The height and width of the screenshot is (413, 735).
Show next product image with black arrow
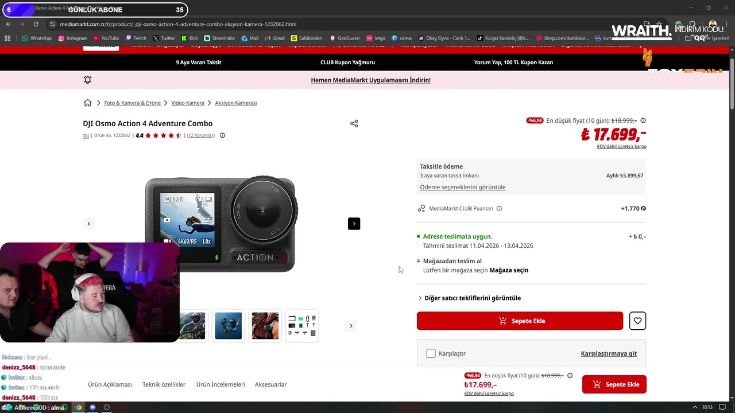click(354, 224)
